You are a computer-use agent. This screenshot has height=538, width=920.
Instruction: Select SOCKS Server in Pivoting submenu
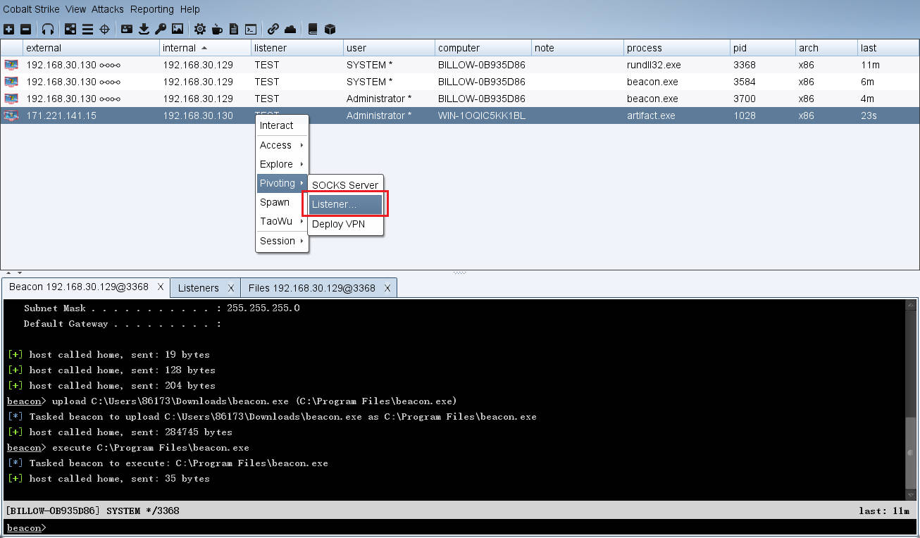345,185
